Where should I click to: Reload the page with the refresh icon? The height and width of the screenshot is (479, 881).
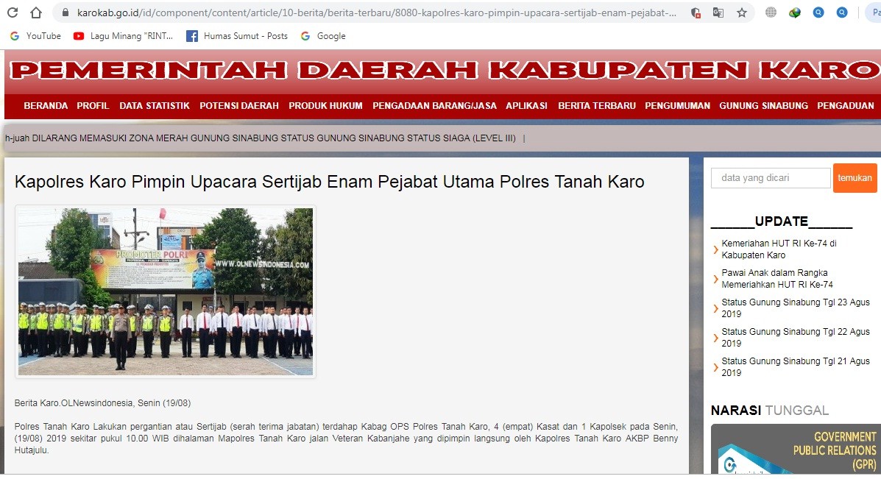coord(13,13)
